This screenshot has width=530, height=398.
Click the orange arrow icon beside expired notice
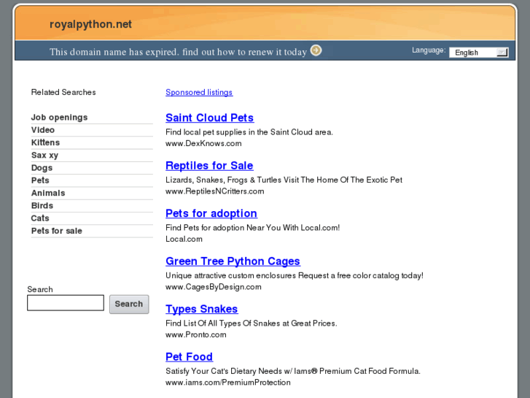[316, 50]
